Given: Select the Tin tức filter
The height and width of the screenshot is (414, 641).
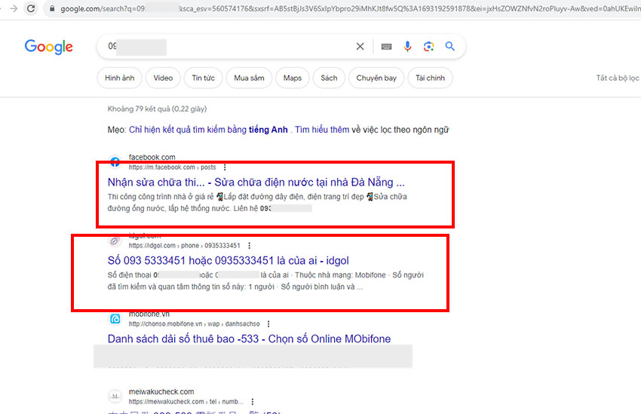Looking at the screenshot, I should 203,78.
